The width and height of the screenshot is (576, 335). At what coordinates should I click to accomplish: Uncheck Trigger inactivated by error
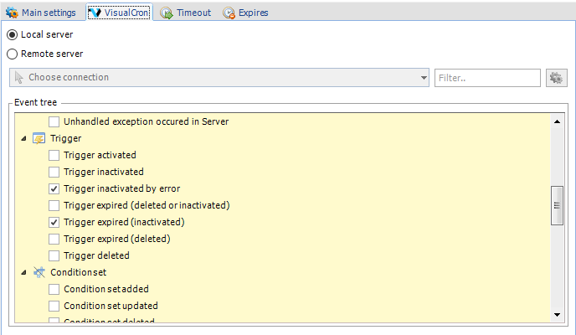[x=54, y=188]
